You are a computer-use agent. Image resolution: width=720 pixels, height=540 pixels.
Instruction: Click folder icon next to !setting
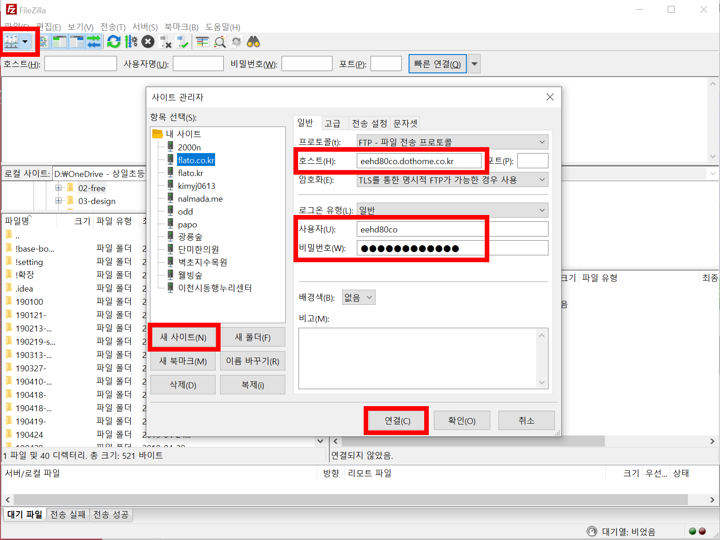click(x=9, y=261)
